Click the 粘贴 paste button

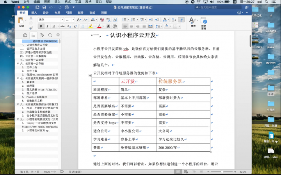coord(21,22)
